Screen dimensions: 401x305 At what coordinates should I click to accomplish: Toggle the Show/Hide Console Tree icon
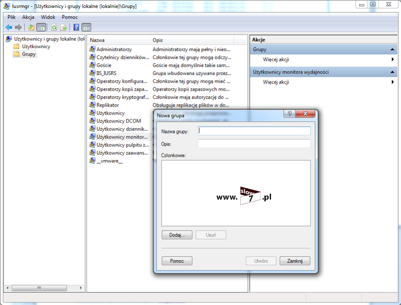click(x=41, y=27)
